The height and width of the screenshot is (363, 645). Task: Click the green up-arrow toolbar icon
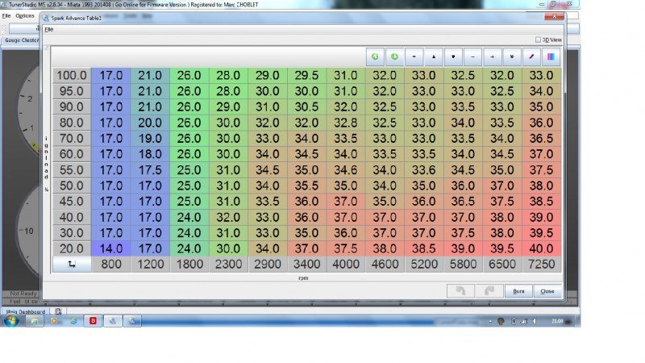point(375,56)
